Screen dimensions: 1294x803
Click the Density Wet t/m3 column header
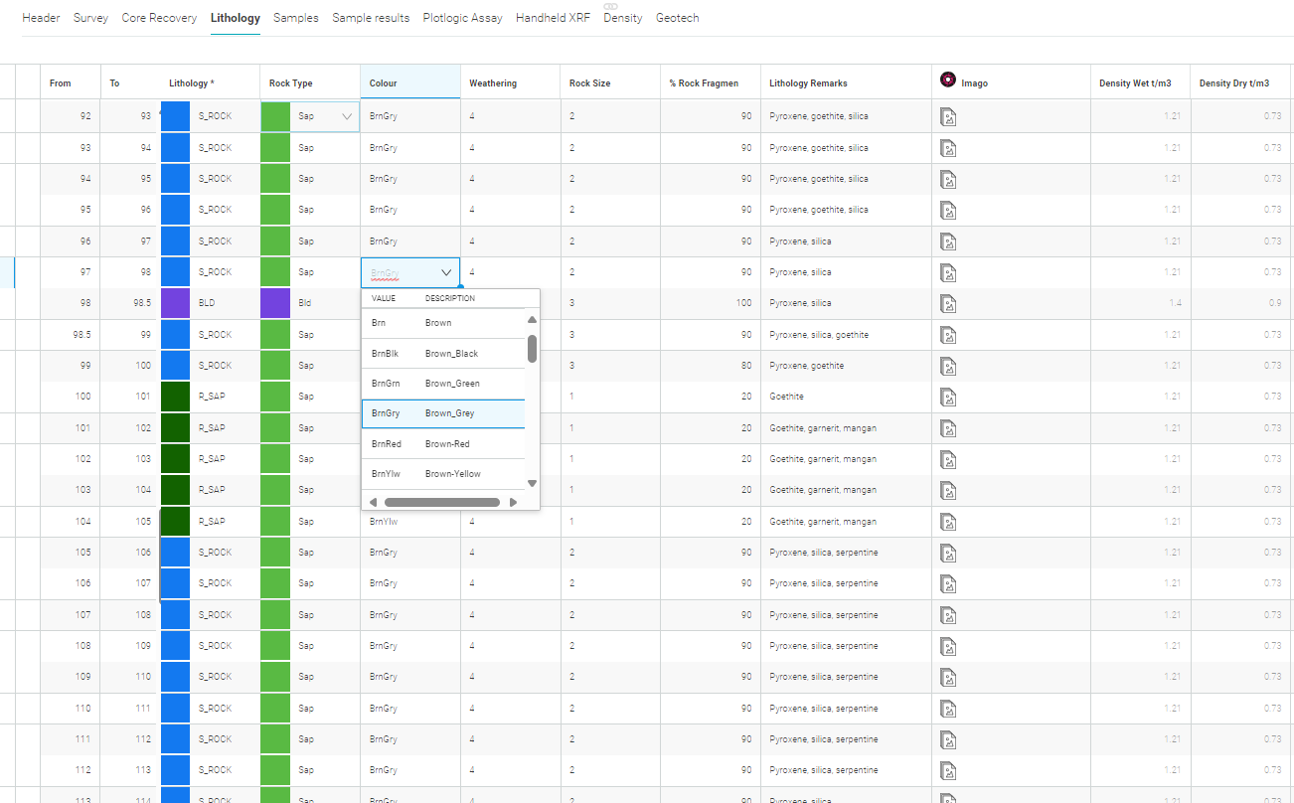click(x=1140, y=82)
